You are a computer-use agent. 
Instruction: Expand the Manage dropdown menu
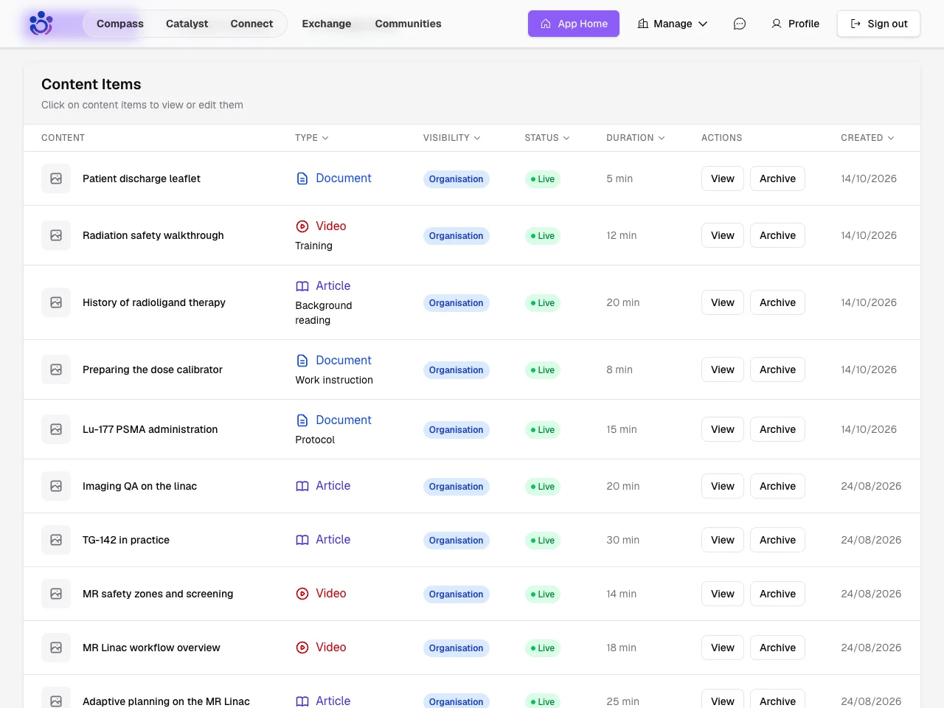(x=673, y=24)
